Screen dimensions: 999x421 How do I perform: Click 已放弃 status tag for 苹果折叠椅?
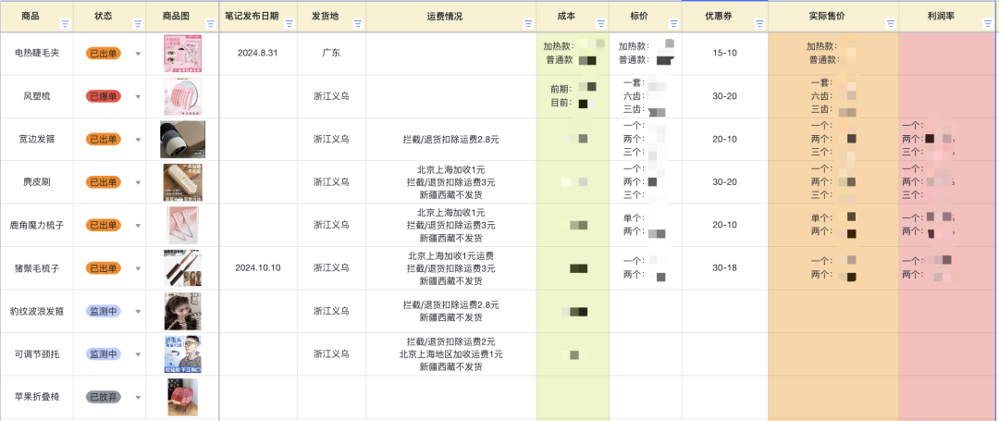pyautogui.click(x=104, y=398)
